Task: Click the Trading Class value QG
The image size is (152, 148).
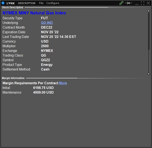Action: point(43,55)
